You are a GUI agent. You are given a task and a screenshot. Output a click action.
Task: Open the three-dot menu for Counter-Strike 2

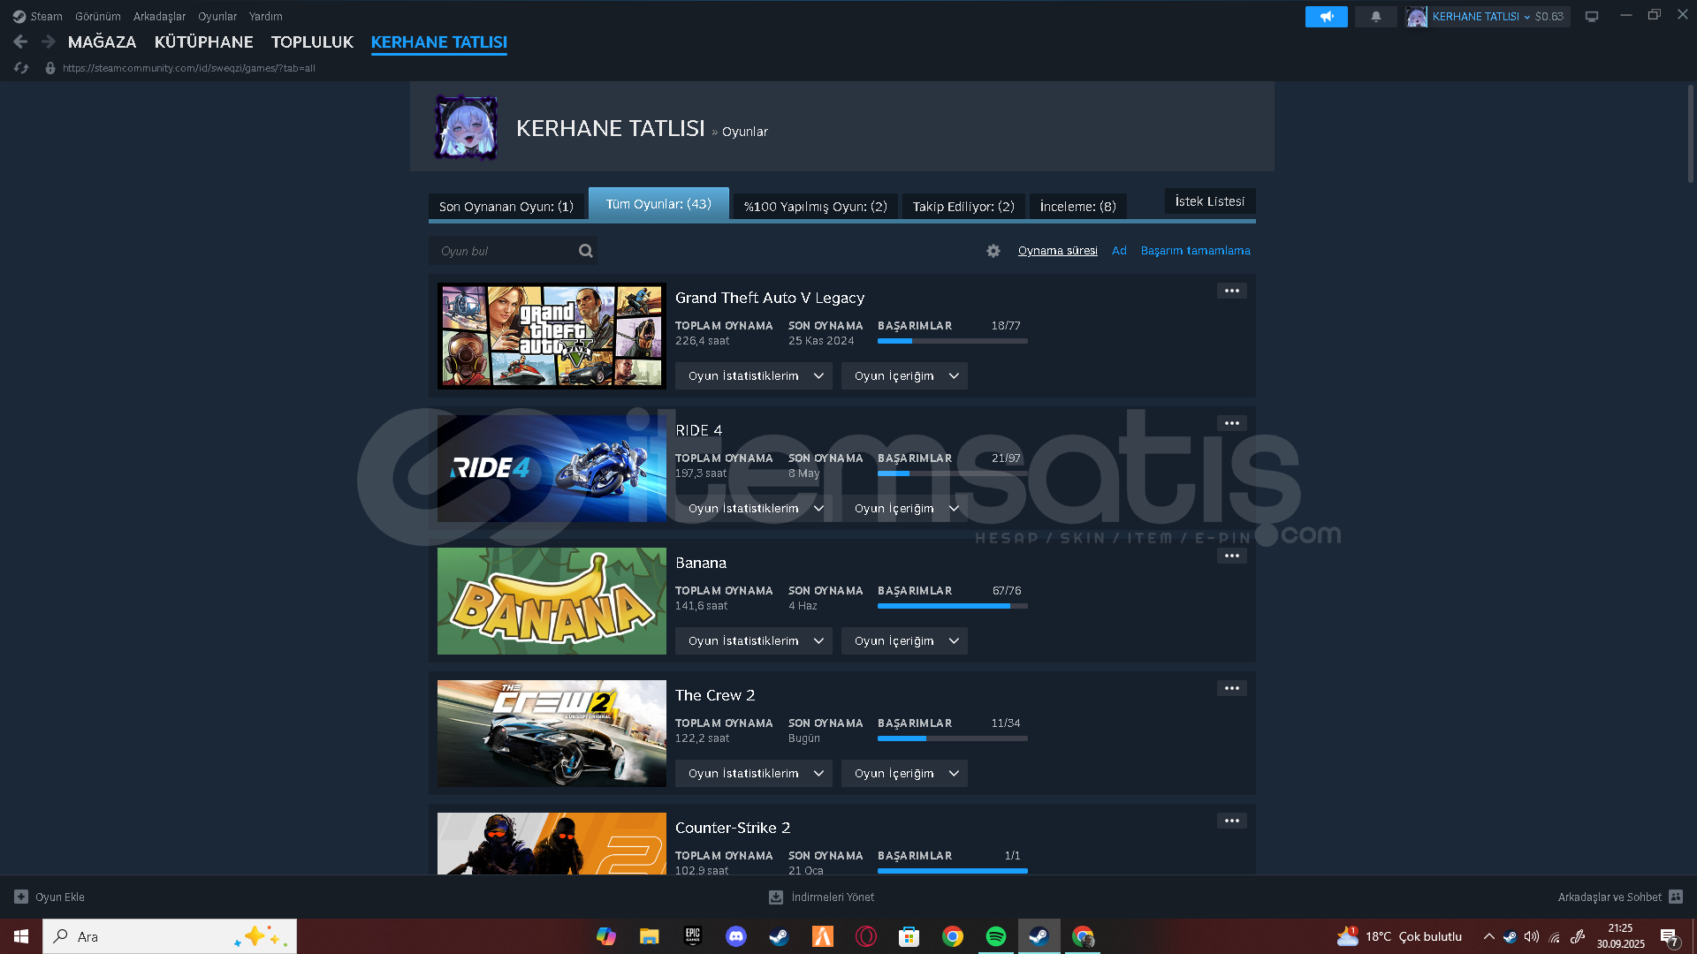pyautogui.click(x=1231, y=821)
